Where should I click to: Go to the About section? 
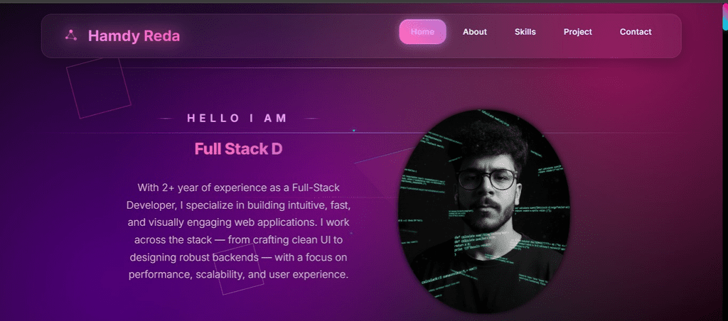474,32
